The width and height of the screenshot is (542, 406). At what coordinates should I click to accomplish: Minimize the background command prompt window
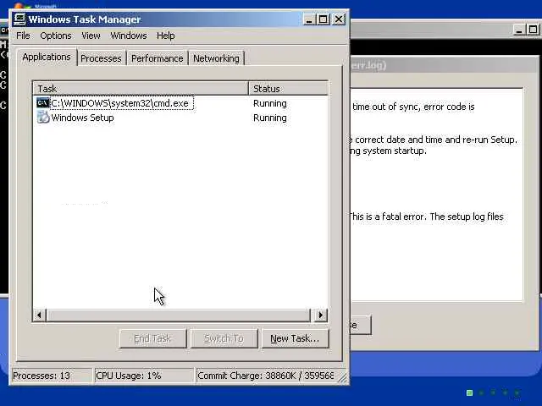(x=518, y=30)
